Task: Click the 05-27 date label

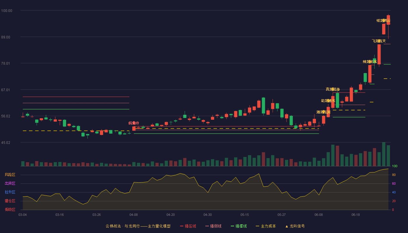Action: pos(282,215)
